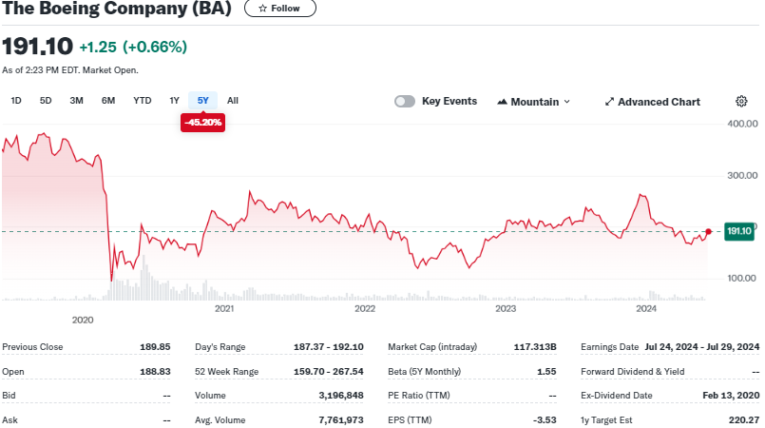Click The Boeing Company (BA) title
This screenshot has width=765, height=428.
pyautogui.click(x=117, y=9)
